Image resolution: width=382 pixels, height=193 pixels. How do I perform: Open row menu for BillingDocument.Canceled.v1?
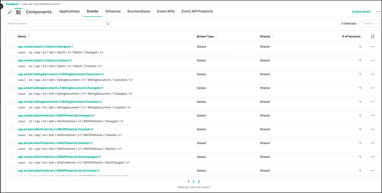[x=372, y=74]
